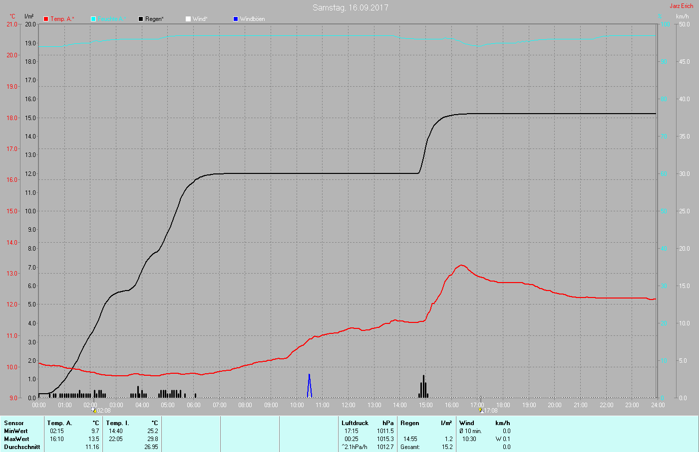Screen dimensions: 699x452
Task: Click the indoor average value "26.95"
Action: click(151, 447)
